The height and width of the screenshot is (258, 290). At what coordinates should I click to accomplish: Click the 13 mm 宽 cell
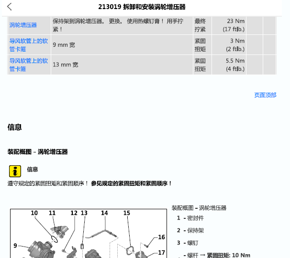click(x=122, y=65)
